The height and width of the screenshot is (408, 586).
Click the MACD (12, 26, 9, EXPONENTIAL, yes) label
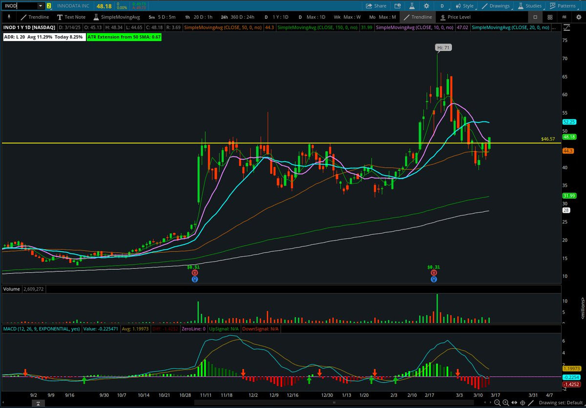point(42,329)
